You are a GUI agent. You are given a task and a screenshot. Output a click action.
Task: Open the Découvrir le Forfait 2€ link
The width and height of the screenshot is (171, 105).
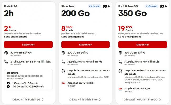coord(28,99)
